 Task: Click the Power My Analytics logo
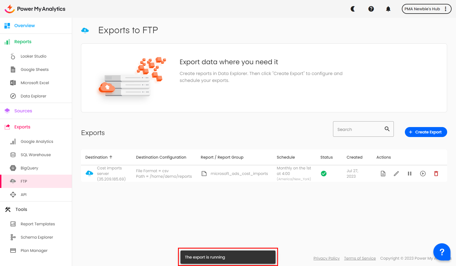point(35,9)
